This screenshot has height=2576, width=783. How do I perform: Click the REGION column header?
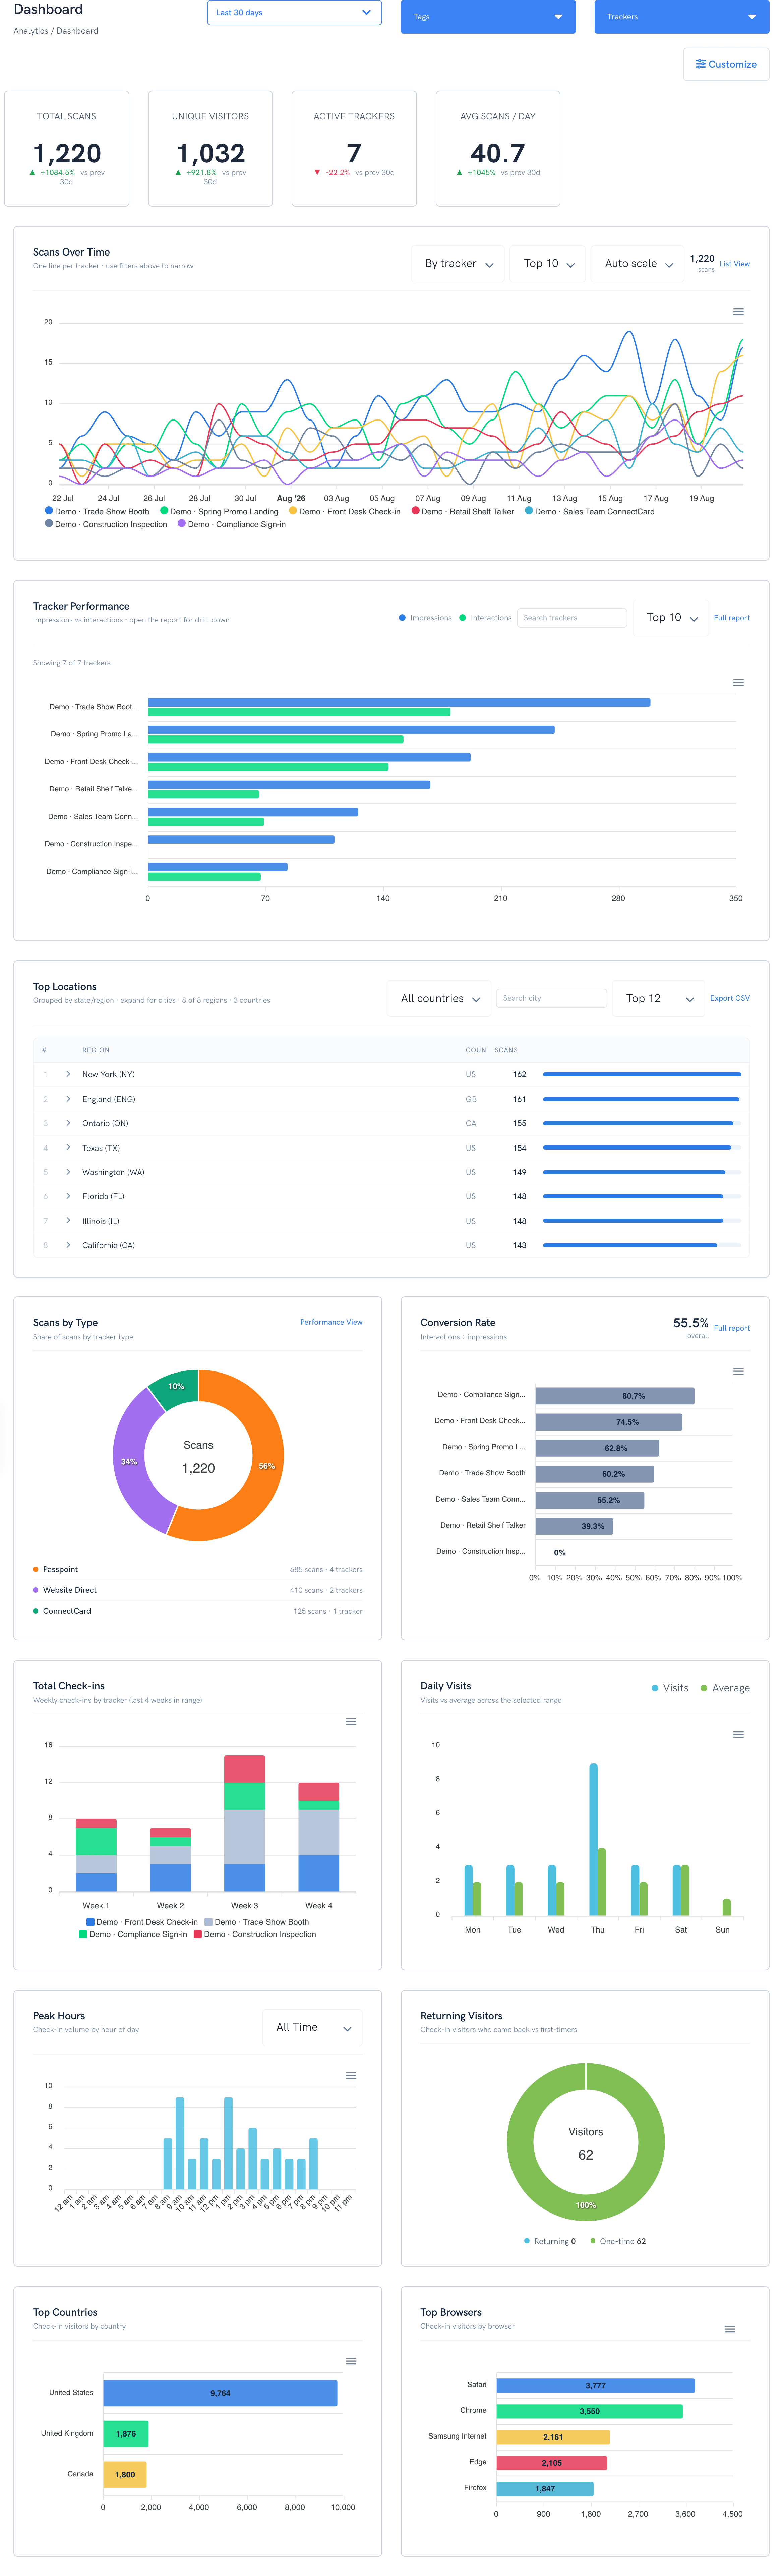96,1050
